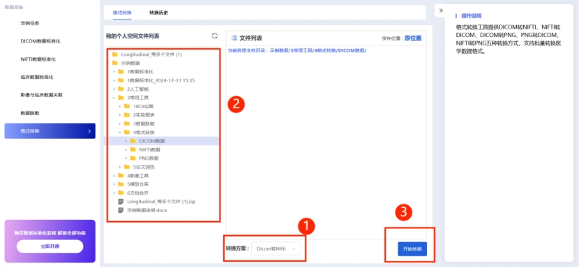Click the 开始转换 button

412,248
